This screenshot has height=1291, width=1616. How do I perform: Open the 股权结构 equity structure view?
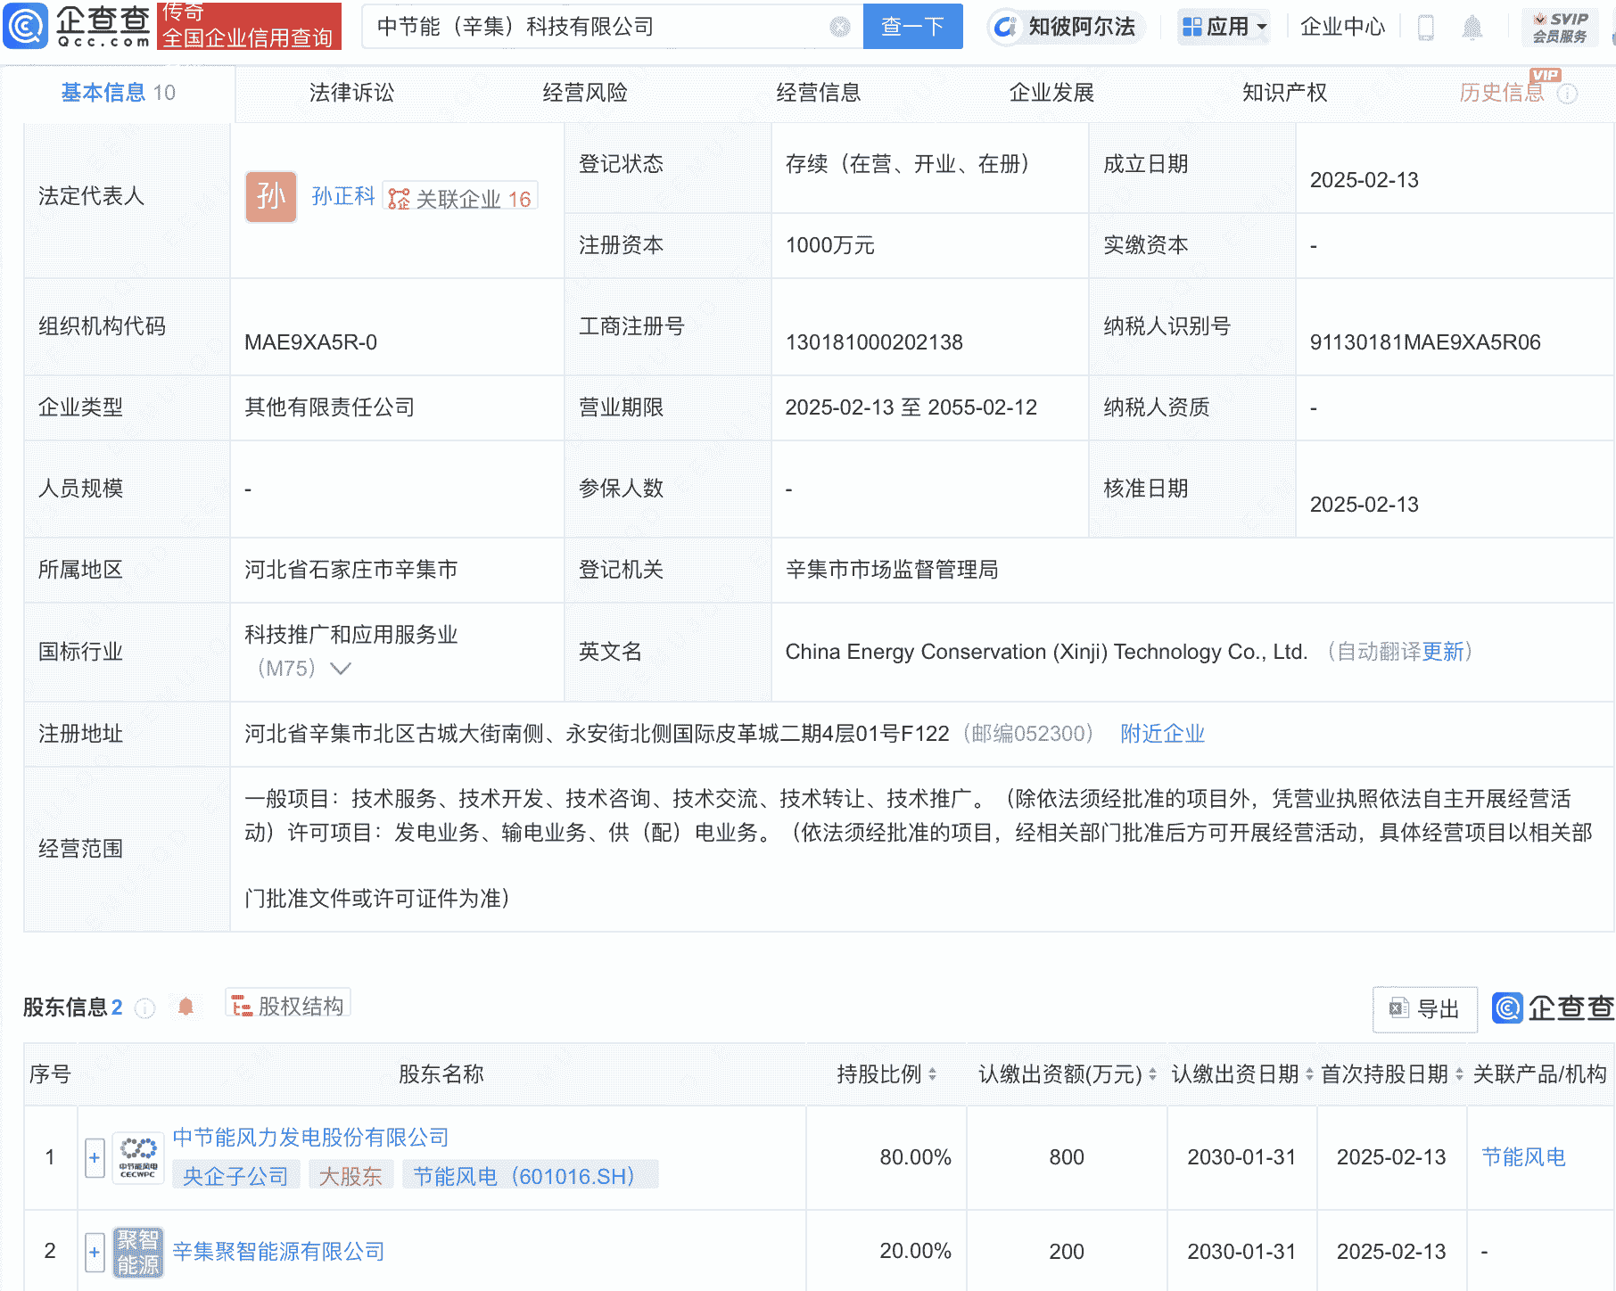[x=287, y=1004]
